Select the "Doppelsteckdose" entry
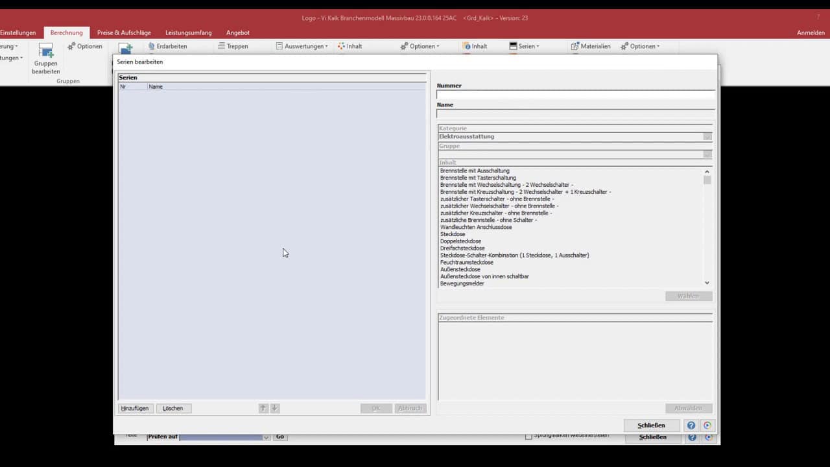Viewport: 830px width, 467px height. (x=460, y=241)
